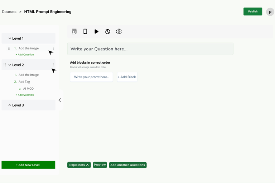The width and height of the screenshot is (275, 183).
Task: Open three-dot menu for Level 1 question
Action: [x=53, y=48]
